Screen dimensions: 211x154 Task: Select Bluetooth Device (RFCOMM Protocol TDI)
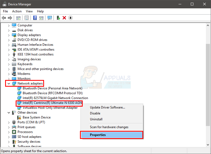tap(53, 93)
